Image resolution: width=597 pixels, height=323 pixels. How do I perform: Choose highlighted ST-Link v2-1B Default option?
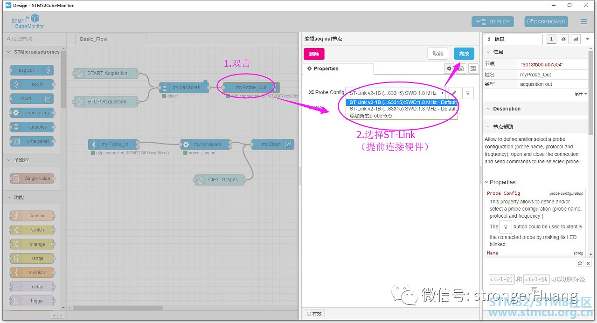tap(402, 103)
